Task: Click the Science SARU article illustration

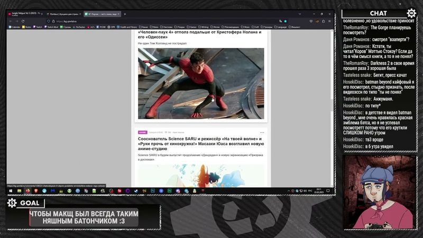Action: pyautogui.click(x=201, y=176)
